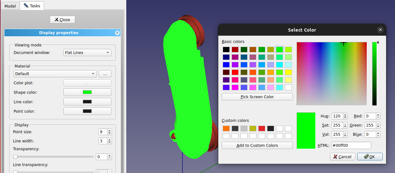Viewport: 395px width, 173px height.
Task: Add current color to Custom Colors
Action: 257,146
